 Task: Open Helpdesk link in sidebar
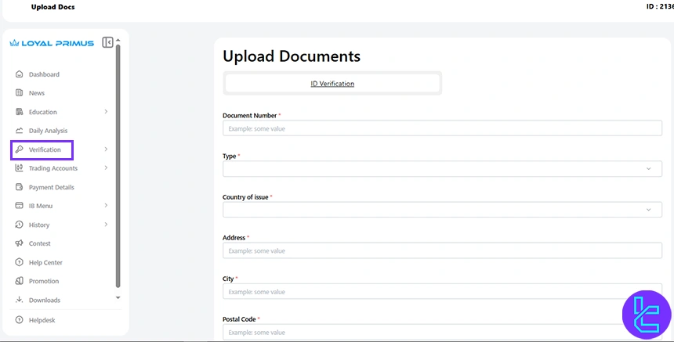click(x=42, y=320)
